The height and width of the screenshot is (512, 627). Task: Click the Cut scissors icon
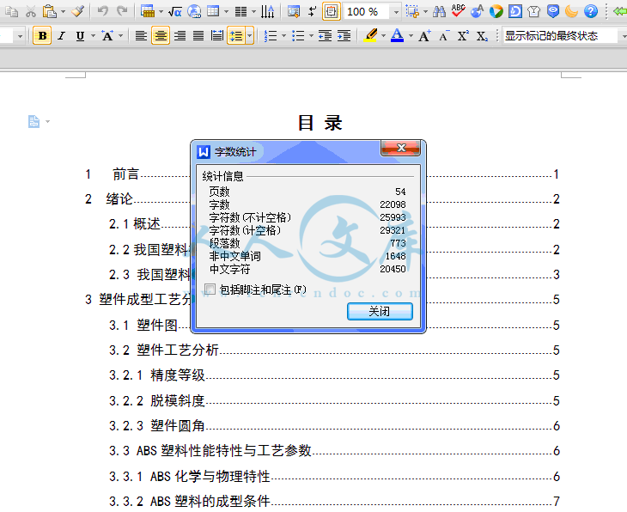point(31,12)
